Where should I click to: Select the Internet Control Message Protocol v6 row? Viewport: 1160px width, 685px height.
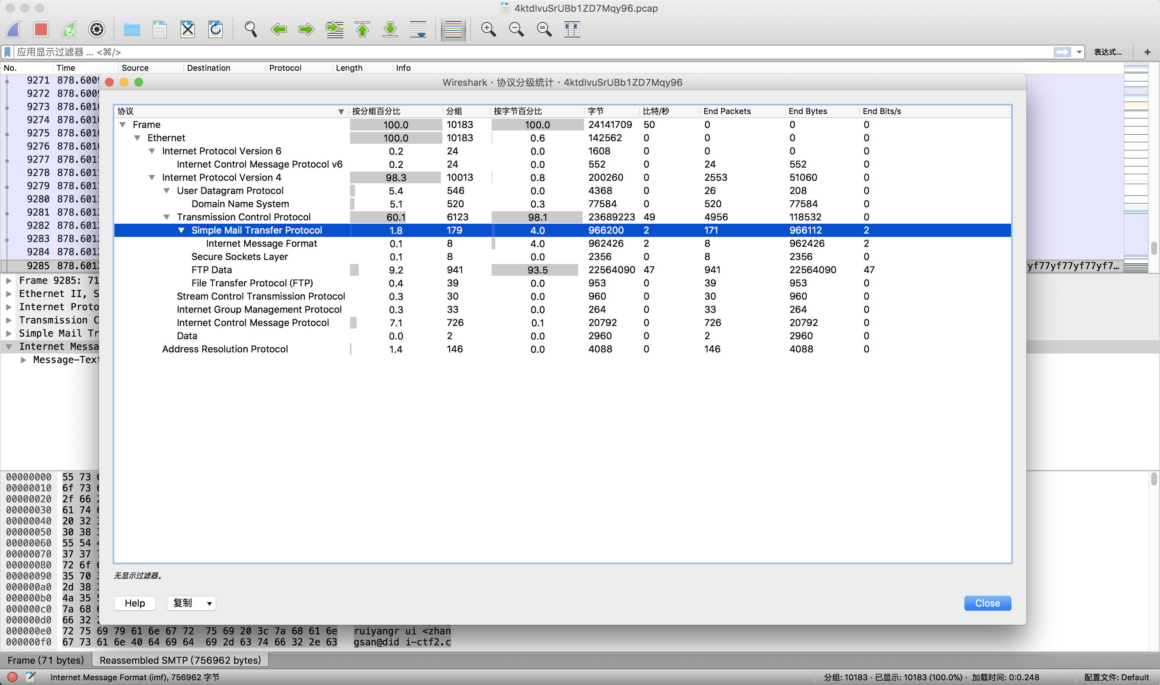point(562,164)
